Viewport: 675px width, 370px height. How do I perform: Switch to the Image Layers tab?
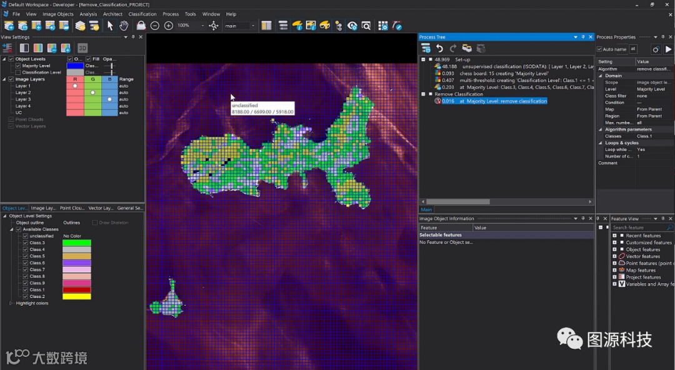[43, 208]
